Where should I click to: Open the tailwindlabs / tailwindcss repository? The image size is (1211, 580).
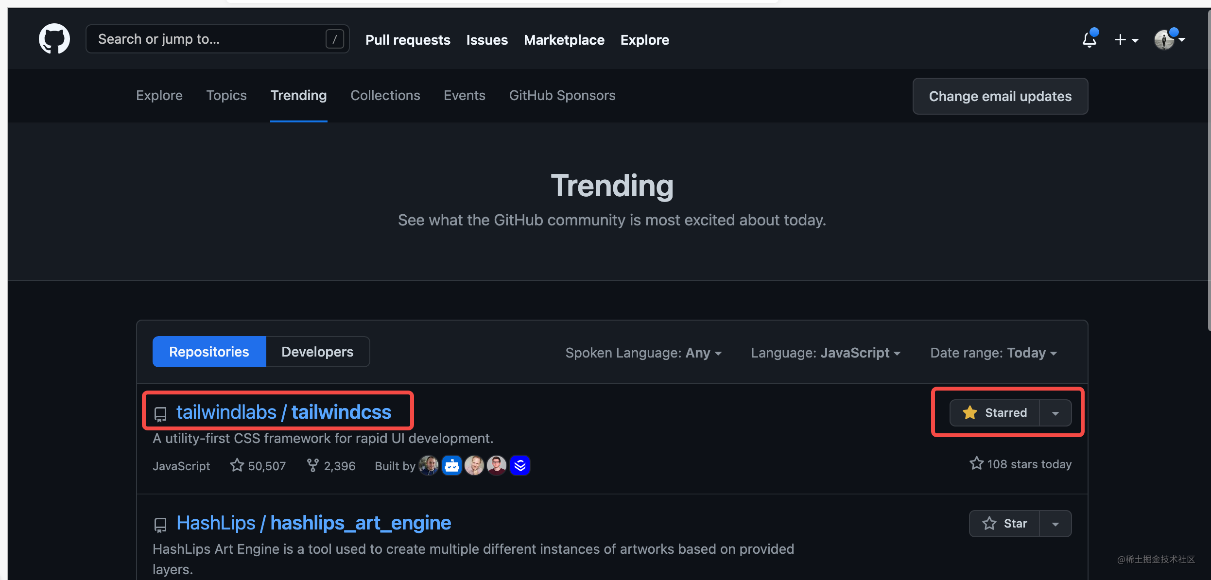pos(283,412)
